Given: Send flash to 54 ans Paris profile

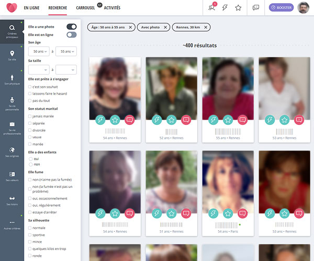Looking at the screenshot, I should coord(214,213).
